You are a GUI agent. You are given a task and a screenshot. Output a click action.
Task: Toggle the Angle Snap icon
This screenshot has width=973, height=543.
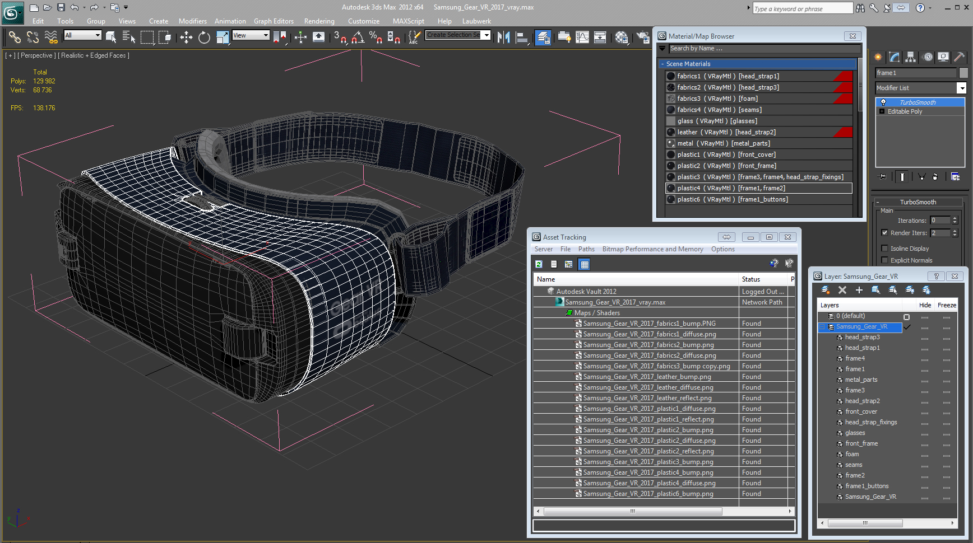(x=358, y=38)
